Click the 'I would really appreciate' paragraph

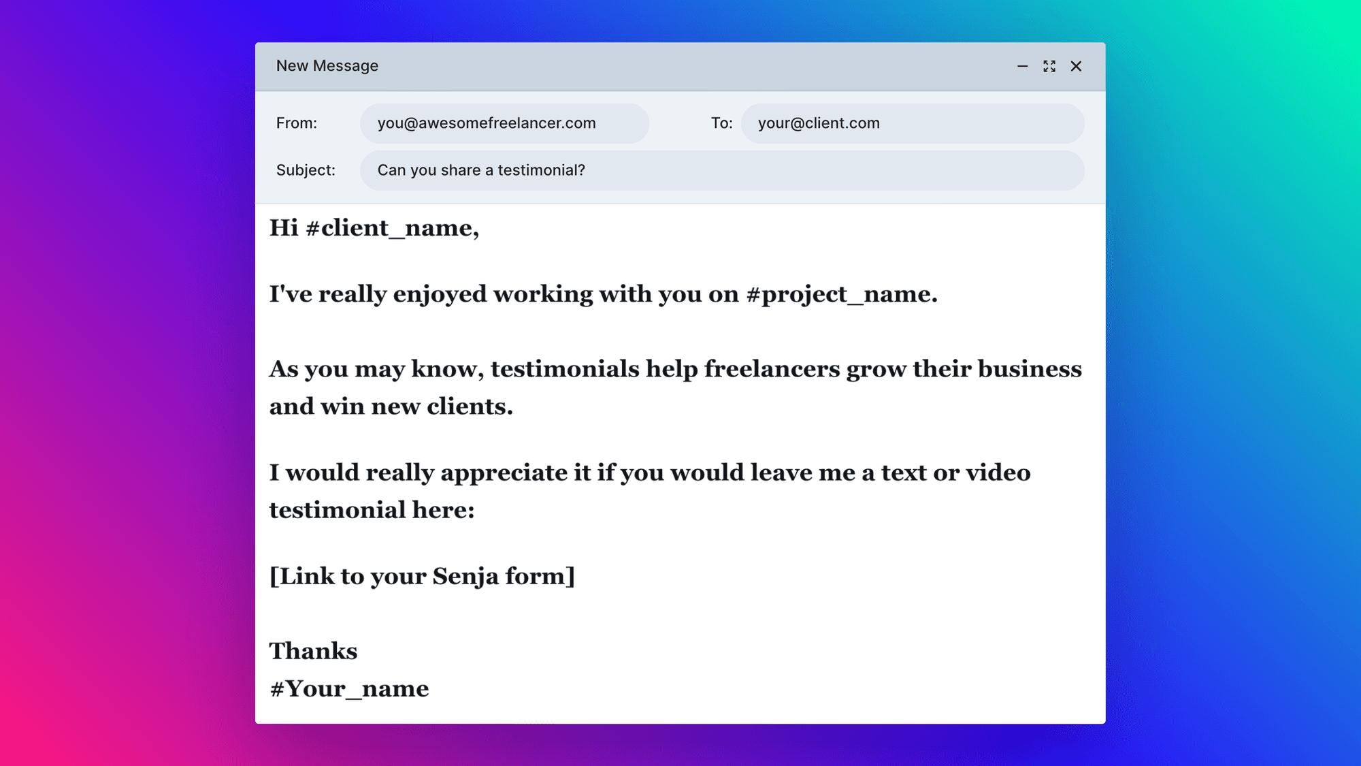pos(650,473)
